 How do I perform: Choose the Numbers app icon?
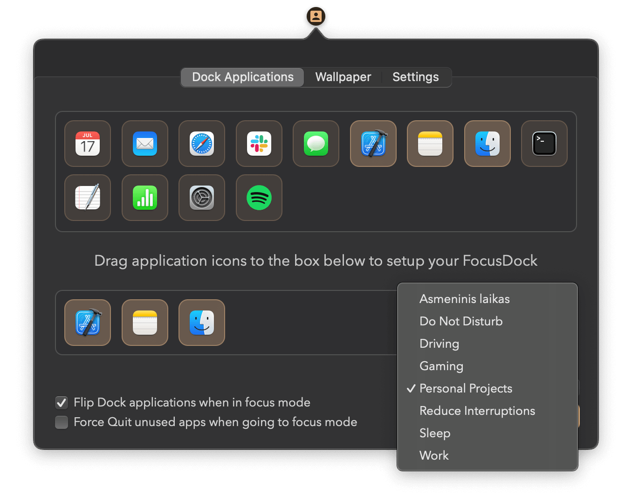pos(145,198)
